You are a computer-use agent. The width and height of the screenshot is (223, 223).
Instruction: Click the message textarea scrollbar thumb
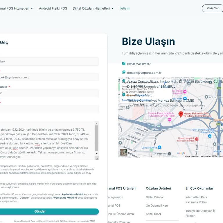tap(97, 138)
